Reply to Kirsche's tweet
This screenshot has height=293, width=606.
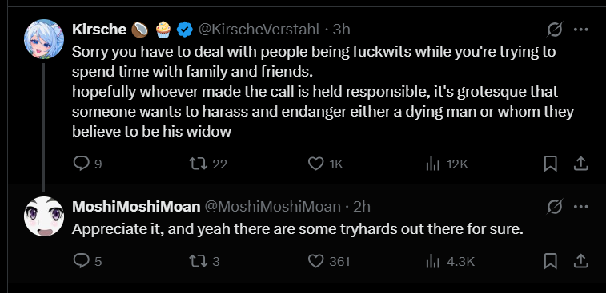[x=87, y=164]
